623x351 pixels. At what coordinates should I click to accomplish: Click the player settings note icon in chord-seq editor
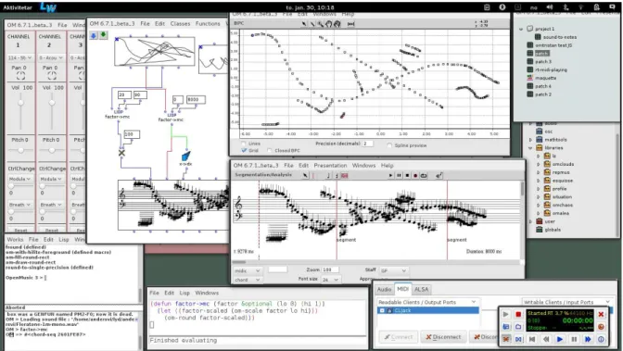(439, 175)
